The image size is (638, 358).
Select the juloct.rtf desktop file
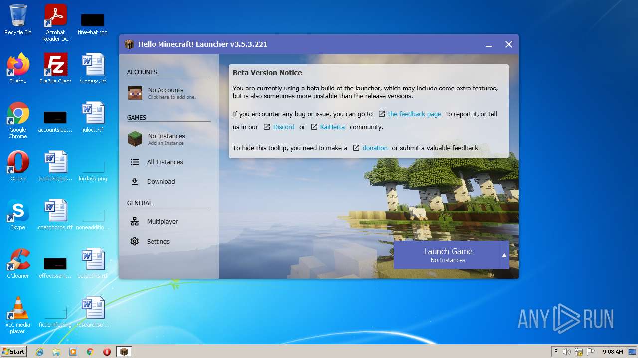(93, 117)
